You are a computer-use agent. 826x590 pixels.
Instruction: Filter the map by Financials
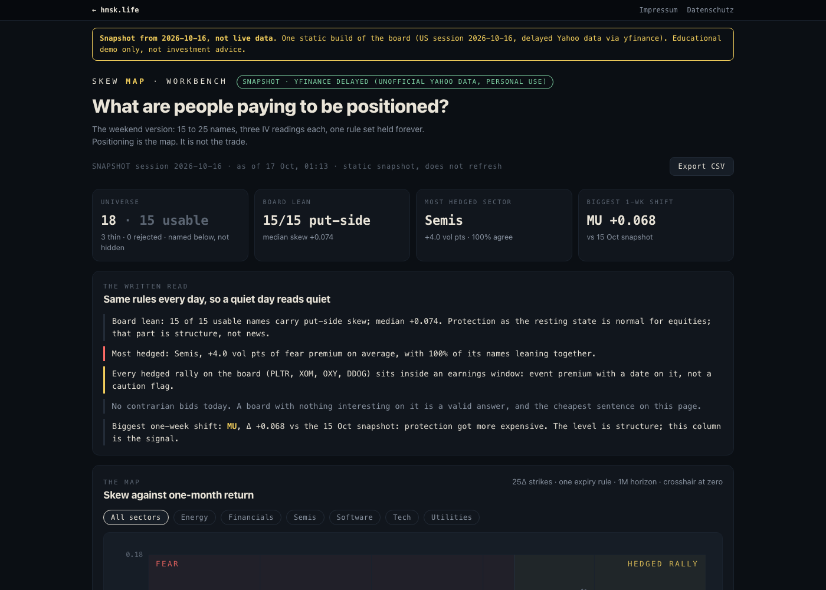(x=251, y=517)
